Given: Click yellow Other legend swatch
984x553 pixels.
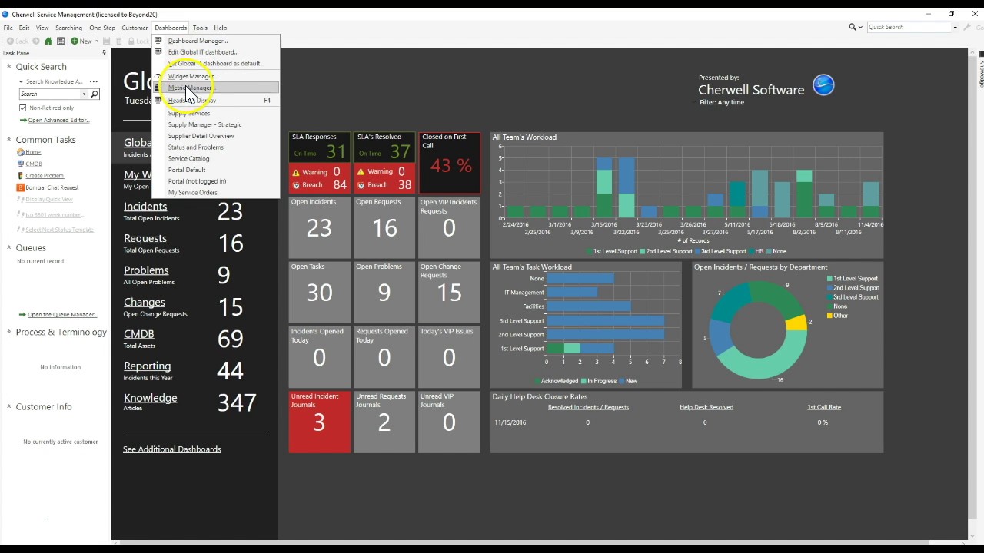Looking at the screenshot, I should point(829,316).
